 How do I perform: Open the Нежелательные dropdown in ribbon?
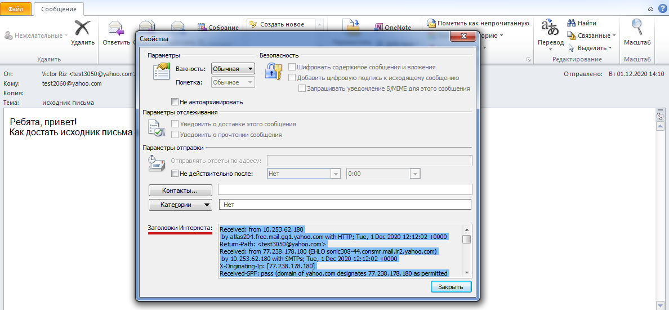tap(35, 36)
